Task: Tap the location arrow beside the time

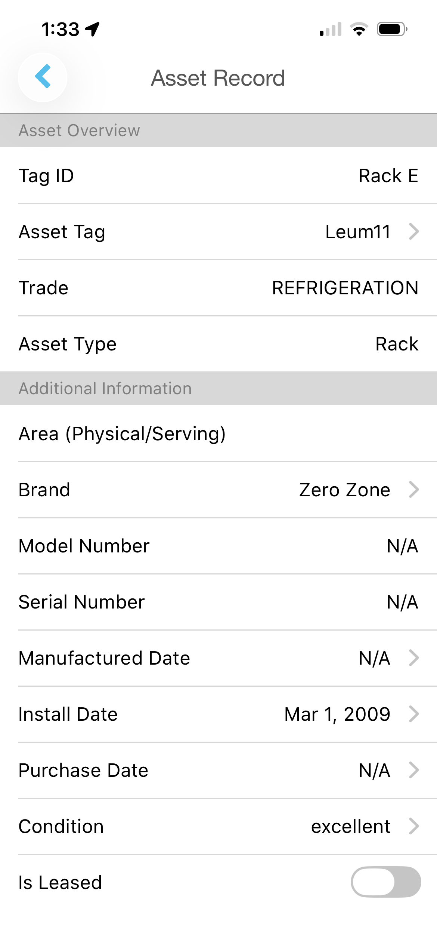Action: tap(92, 29)
